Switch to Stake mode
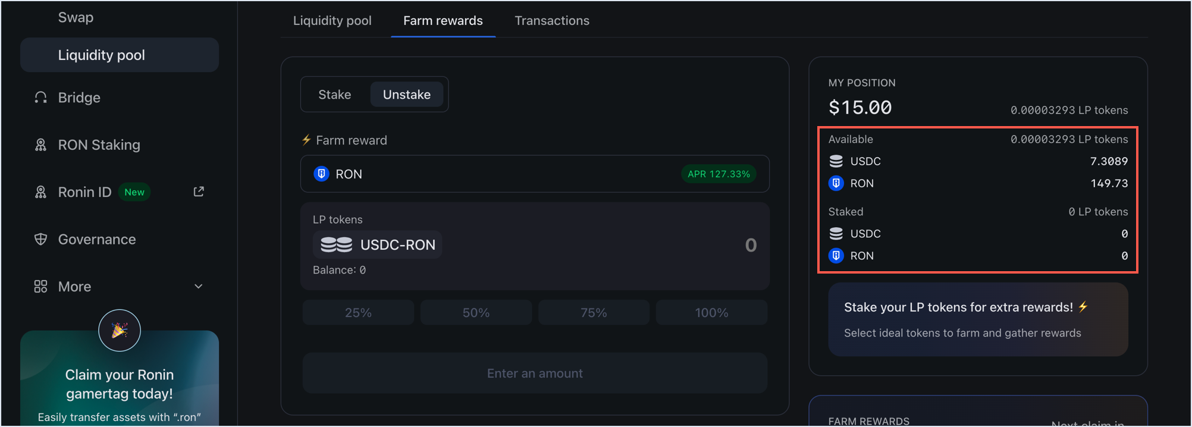The image size is (1192, 427). click(335, 94)
